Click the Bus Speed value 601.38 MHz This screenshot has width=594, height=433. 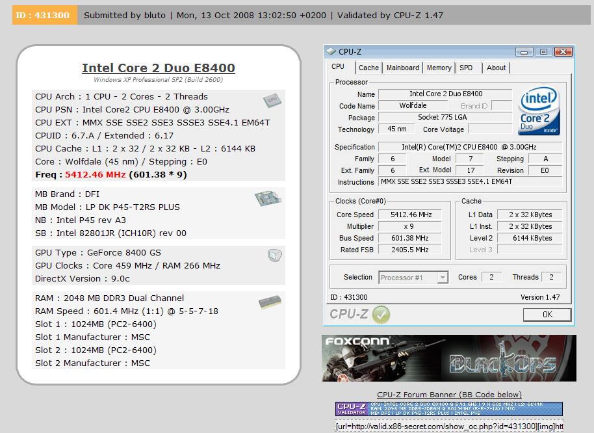click(410, 239)
